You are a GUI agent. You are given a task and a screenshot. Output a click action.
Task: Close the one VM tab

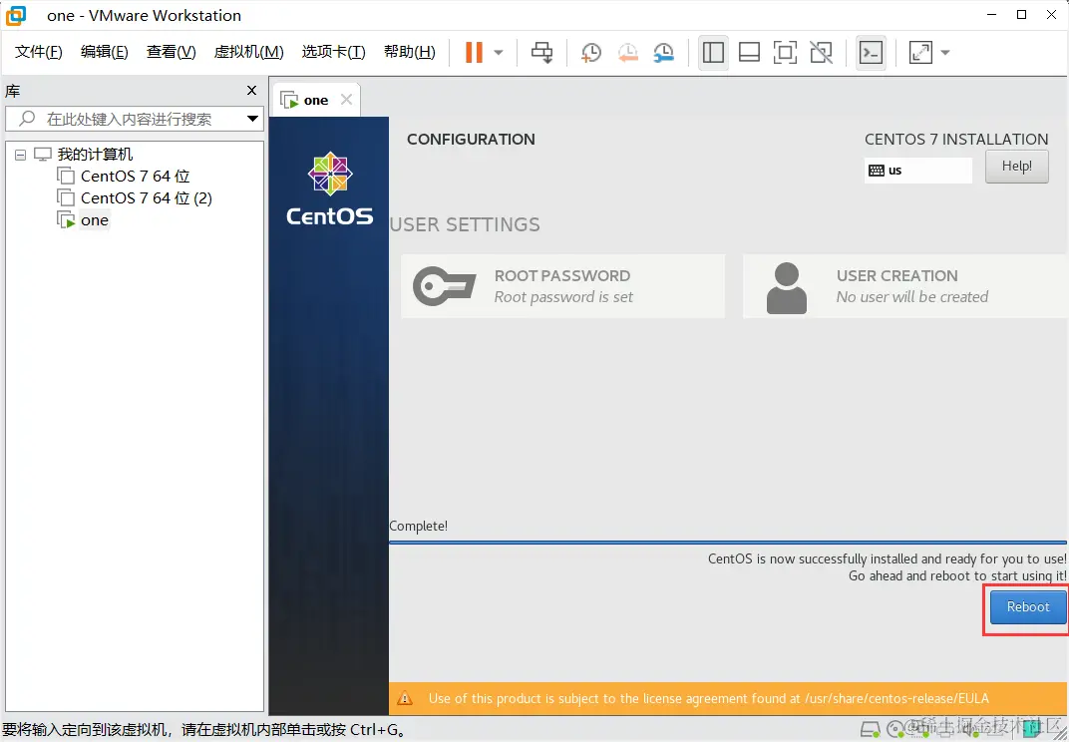point(346,100)
